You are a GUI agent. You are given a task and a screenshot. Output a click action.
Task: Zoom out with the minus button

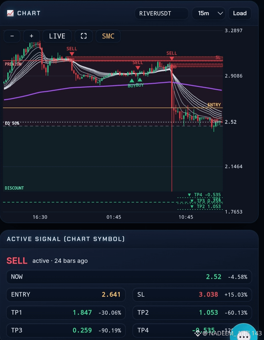12,36
